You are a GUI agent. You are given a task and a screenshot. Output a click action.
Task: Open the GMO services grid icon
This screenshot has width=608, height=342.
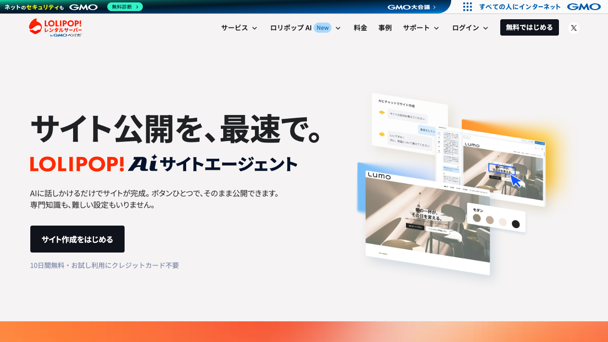click(468, 7)
